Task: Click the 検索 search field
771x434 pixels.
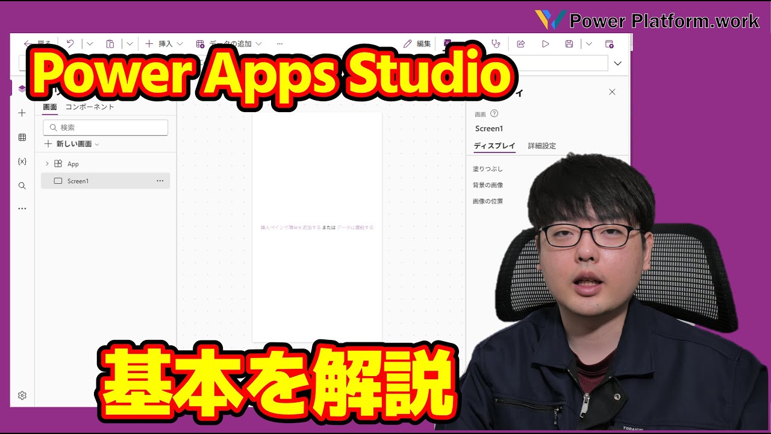Action: tap(105, 128)
